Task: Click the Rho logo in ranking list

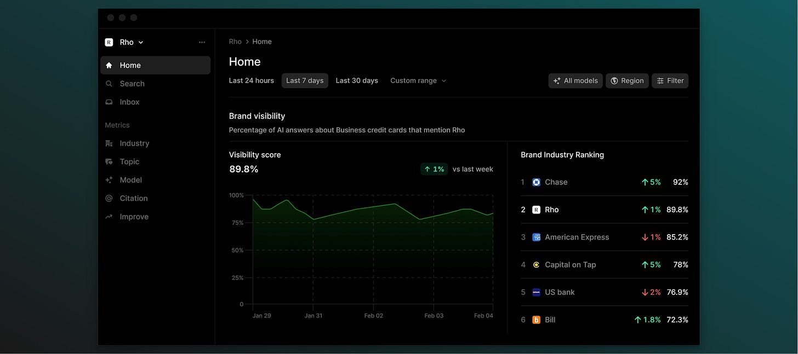Action: click(537, 210)
